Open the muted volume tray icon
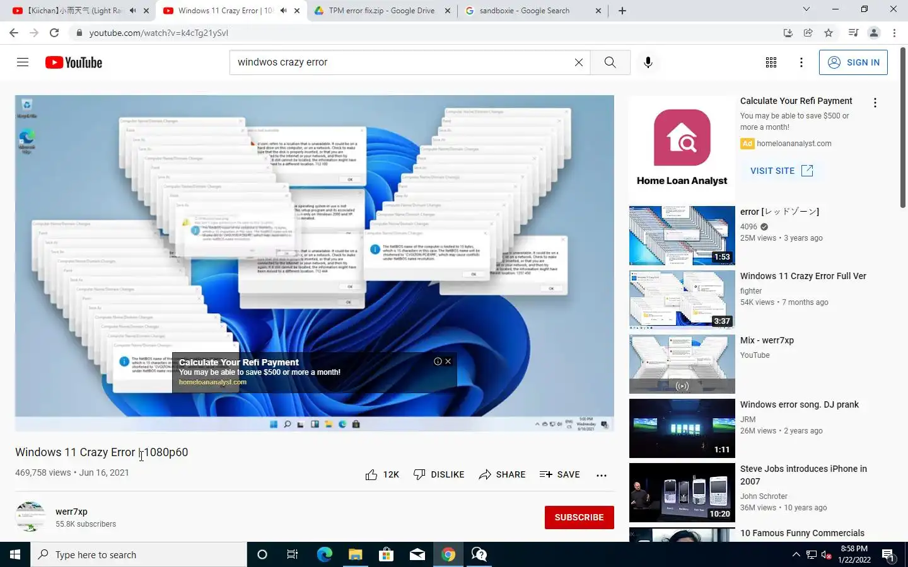 pyautogui.click(x=827, y=555)
